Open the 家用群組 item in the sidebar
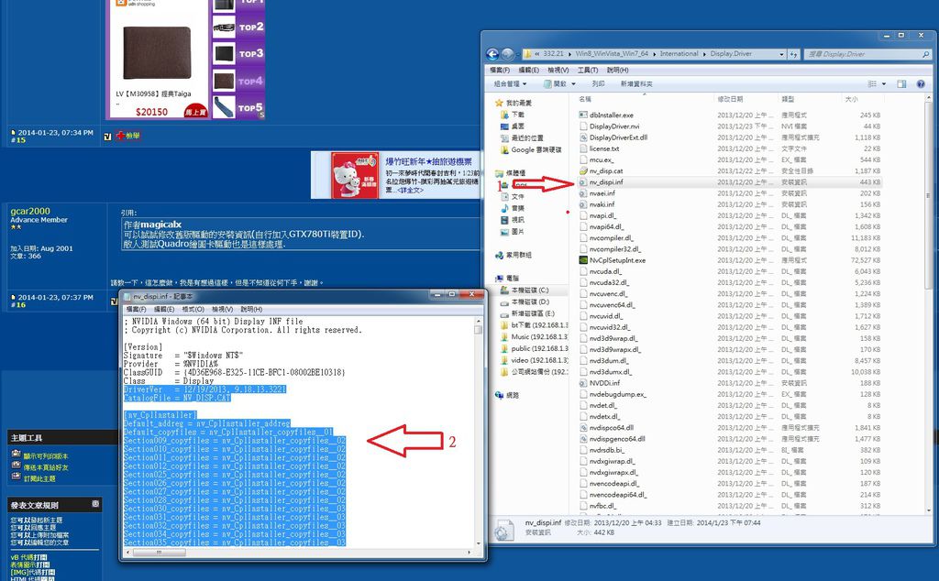 (514, 255)
